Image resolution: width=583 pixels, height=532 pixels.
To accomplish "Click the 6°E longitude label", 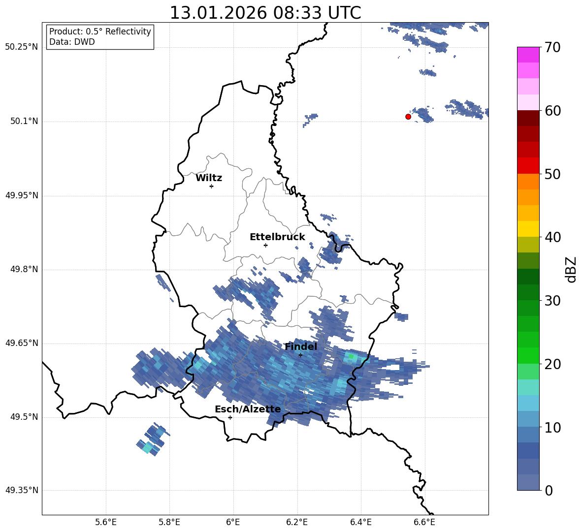I will [x=233, y=522].
